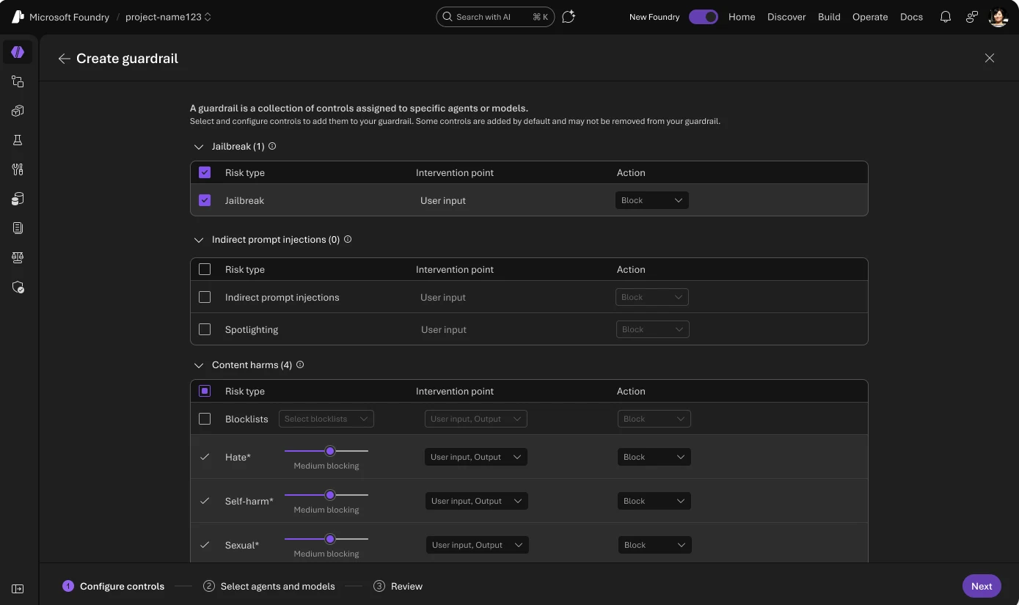Open Hate intervention point dropdown
Image resolution: width=1019 pixels, height=605 pixels.
pyautogui.click(x=476, y=457)
